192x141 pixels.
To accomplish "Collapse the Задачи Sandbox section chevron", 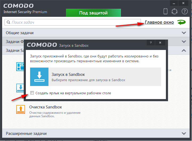I will (184, 50).
